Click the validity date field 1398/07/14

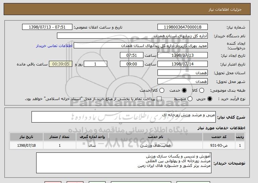(183, 64)
